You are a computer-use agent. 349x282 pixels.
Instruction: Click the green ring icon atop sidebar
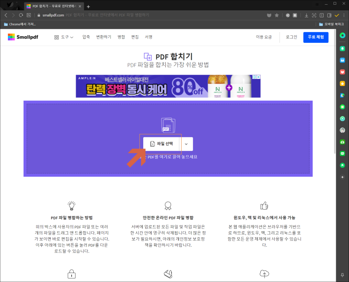342,35
